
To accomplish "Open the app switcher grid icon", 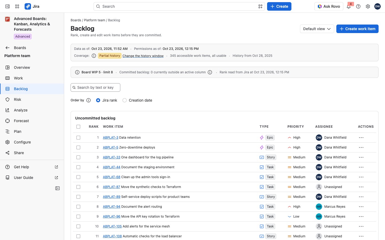I will pos(17,6).
